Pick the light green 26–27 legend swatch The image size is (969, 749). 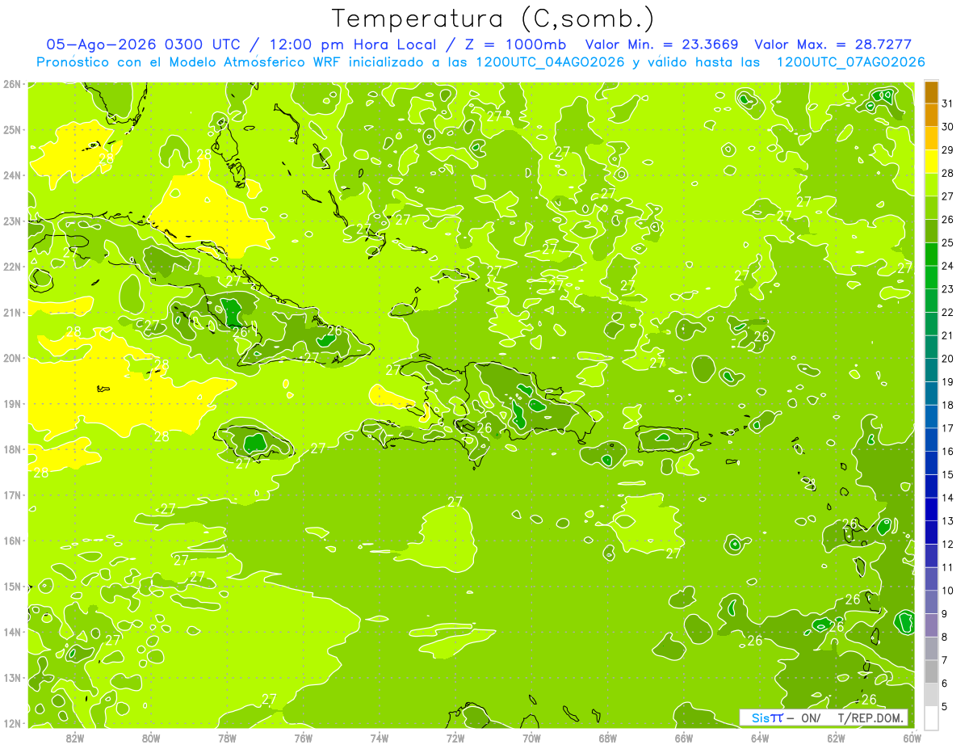pos(931,208)
